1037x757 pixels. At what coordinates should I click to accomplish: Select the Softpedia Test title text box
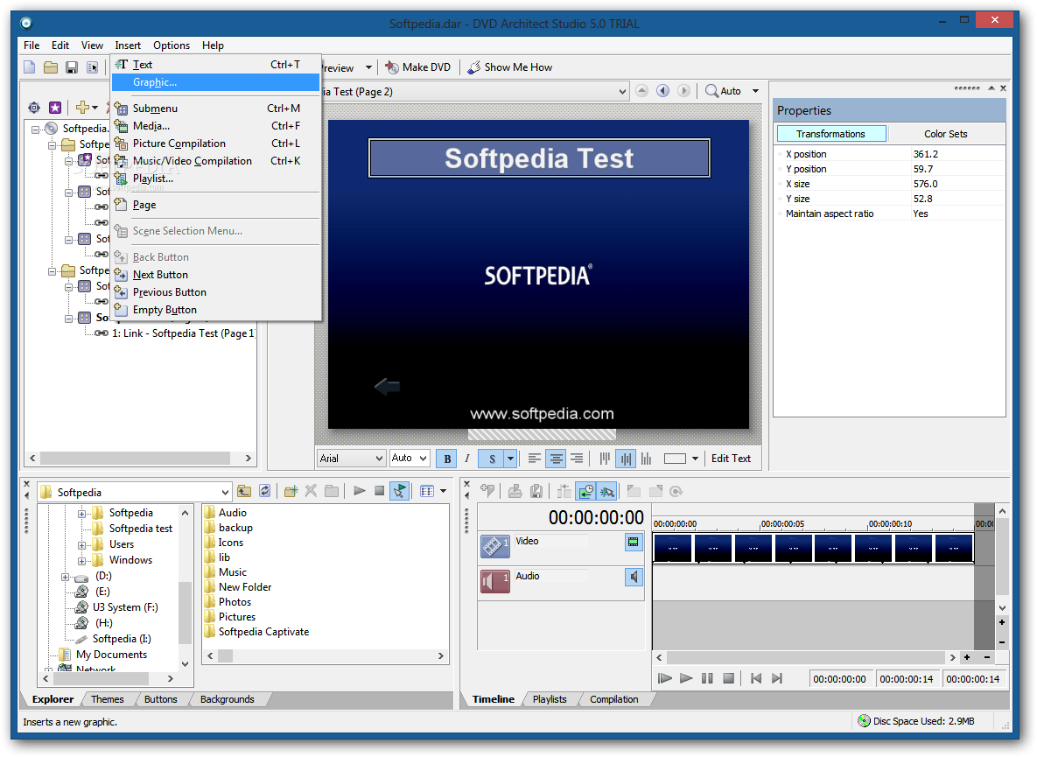(x=539, y=158)
